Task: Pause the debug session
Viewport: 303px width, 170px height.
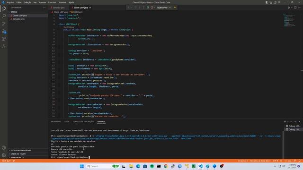Action: coord(131,8)
